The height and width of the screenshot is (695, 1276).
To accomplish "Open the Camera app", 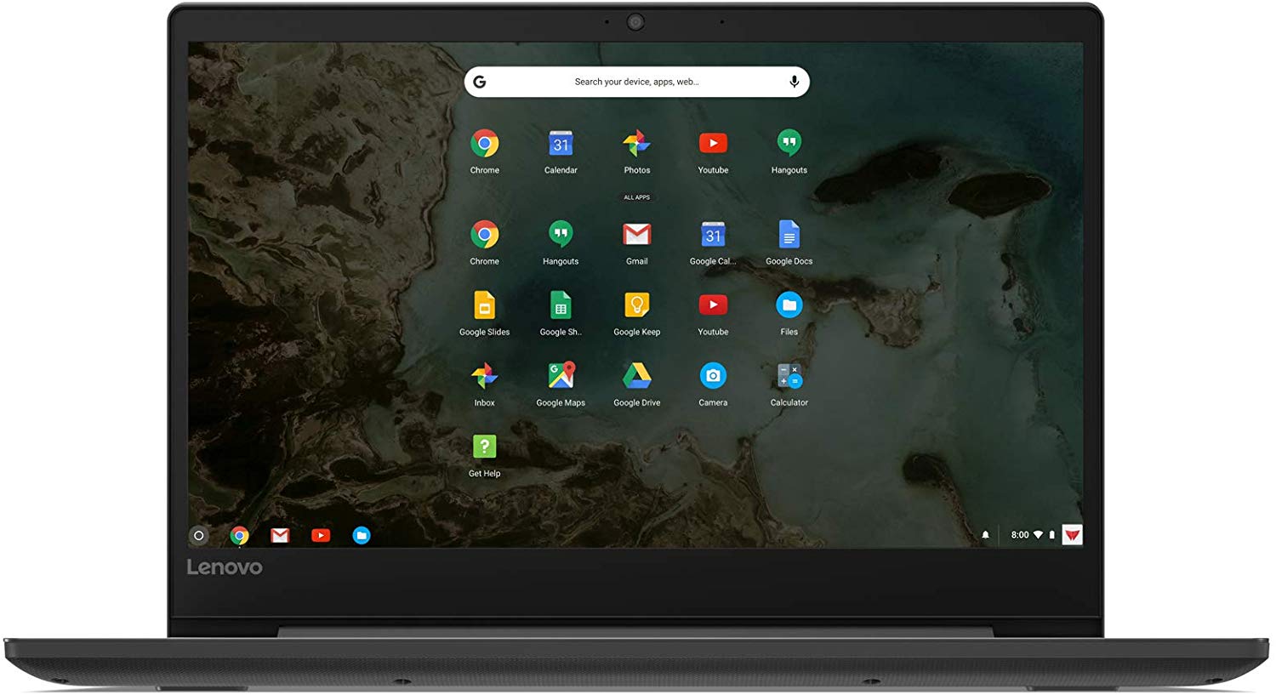I will (x=713, y=376).
